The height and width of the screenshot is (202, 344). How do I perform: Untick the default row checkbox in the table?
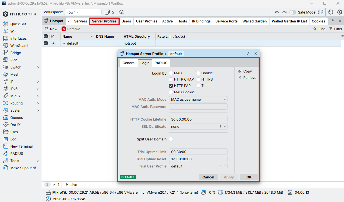(46, 43)
